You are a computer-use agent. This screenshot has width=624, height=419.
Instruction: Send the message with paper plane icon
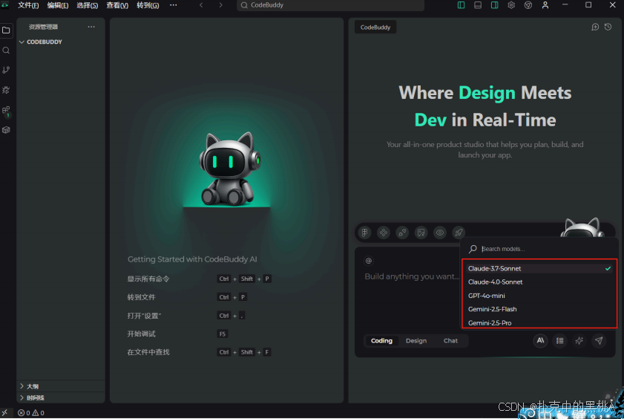point(599,340)
